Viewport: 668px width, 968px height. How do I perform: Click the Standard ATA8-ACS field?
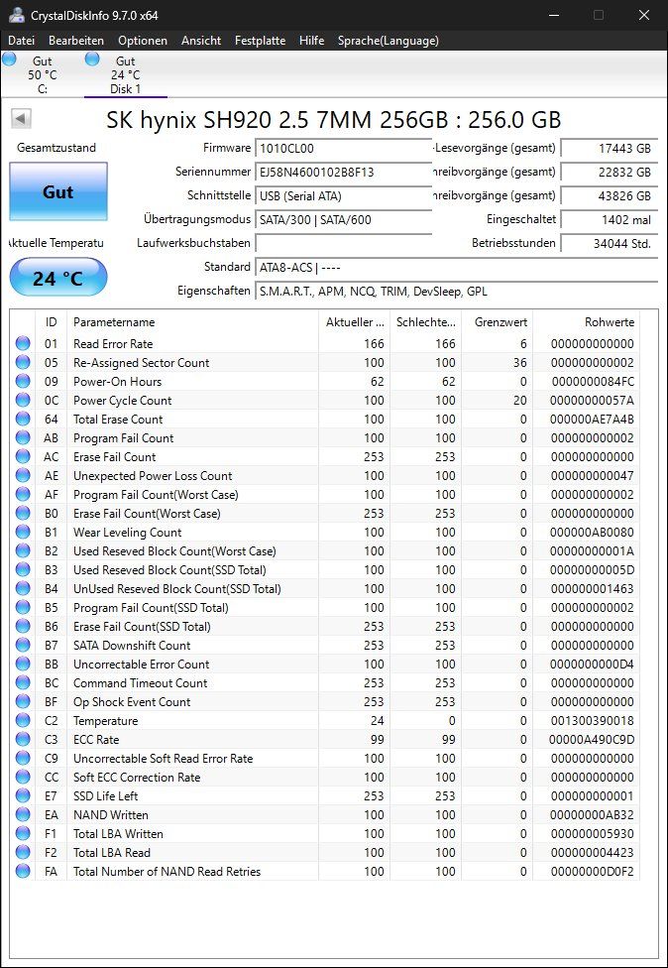(x=457, y=268)
